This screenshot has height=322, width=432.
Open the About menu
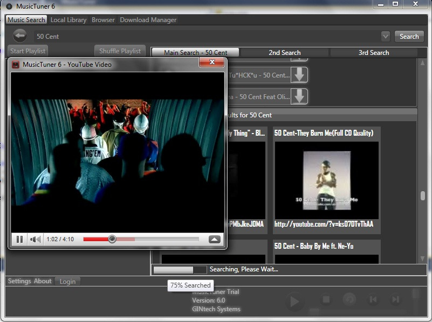(x=43, y=281)
